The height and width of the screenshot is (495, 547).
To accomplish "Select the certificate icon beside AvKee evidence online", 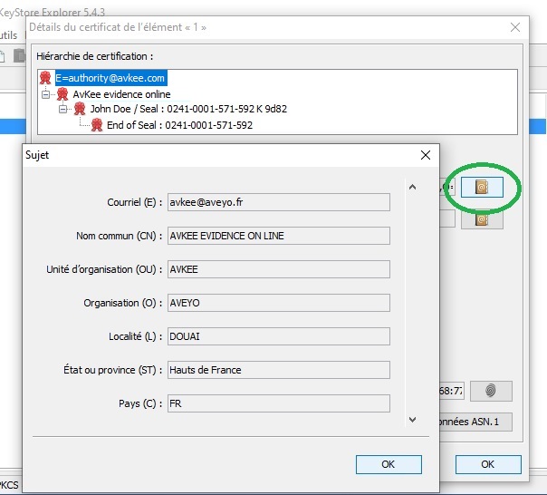I will (62, 94).
